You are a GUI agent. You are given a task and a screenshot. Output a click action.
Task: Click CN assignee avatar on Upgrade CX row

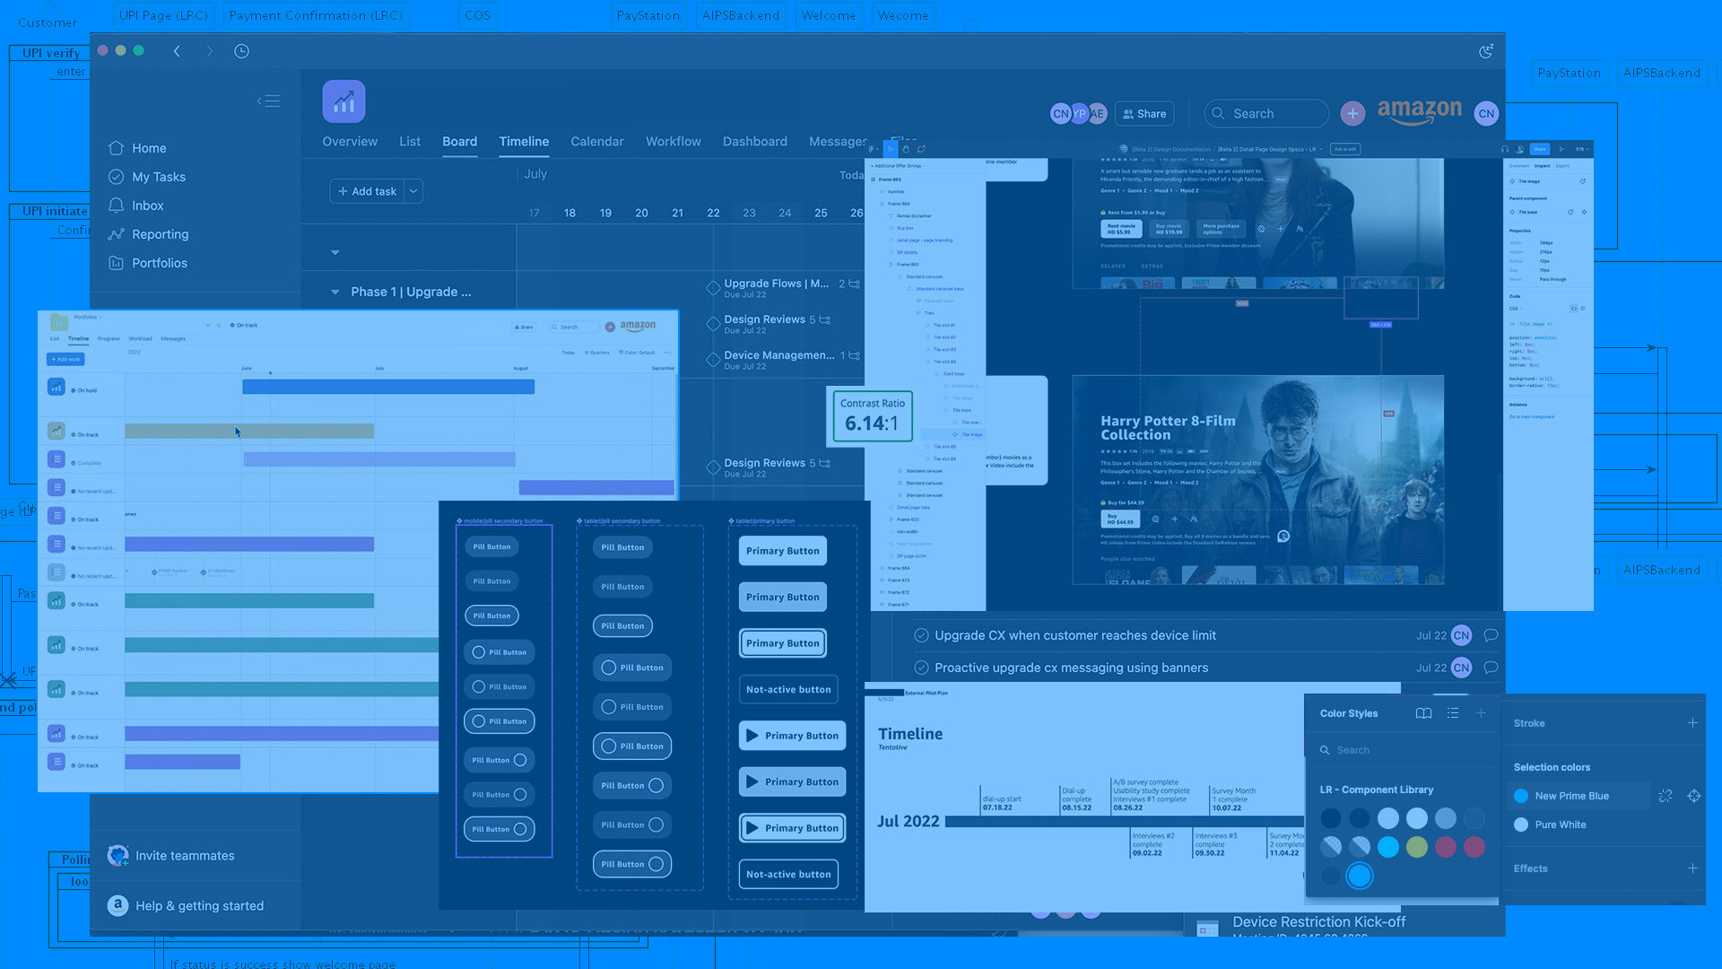point(1461,635)
